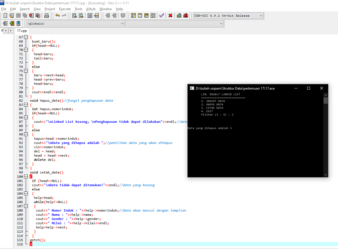Collapse the else block fold at line 75
The image size is (338, 249).
[x=26, y=71]
